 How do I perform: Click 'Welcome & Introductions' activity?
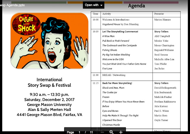pyautogui.click(x=116, y=20)
